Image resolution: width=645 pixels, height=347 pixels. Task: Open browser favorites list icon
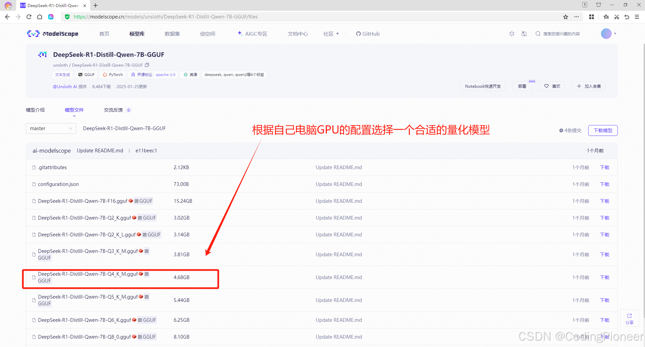click(x=606, y=17)
